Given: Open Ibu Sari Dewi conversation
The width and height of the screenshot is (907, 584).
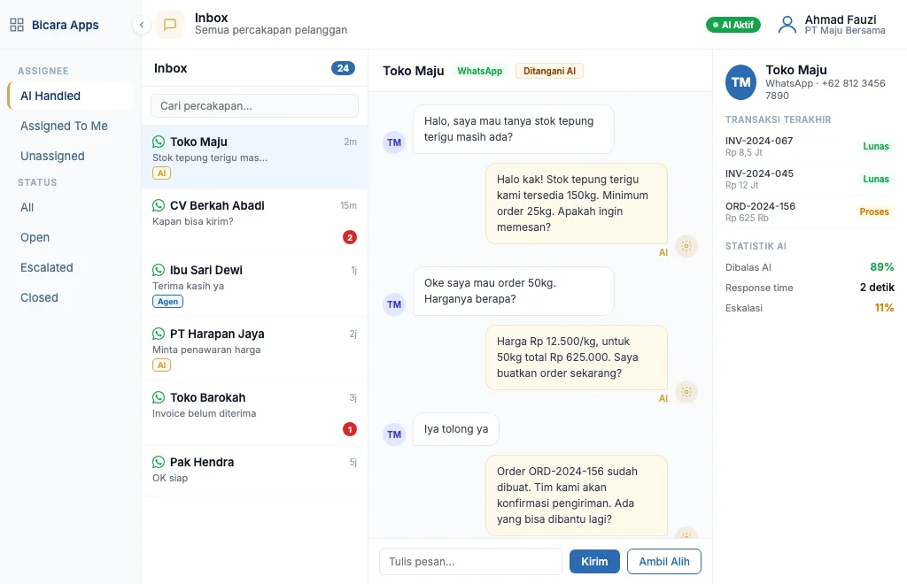Looking at the screenshot, I should [254, 285].
